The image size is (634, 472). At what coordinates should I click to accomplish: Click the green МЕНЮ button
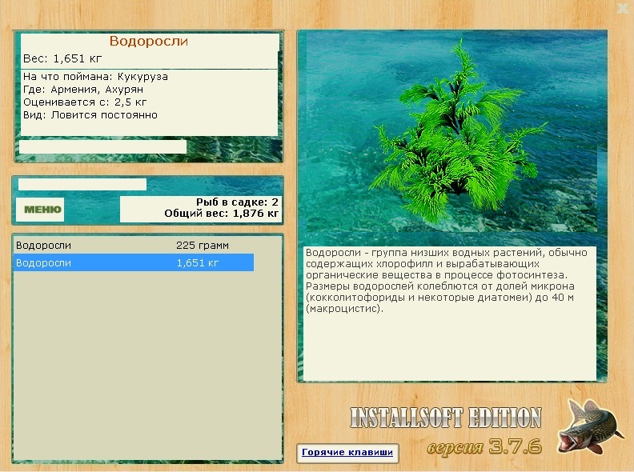[40, 210]
